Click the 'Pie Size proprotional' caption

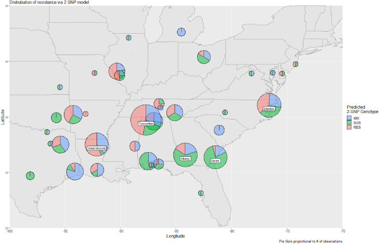click(x=311, y=242)
